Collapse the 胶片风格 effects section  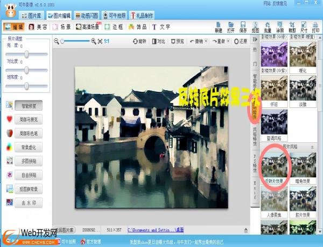(312, 147)
